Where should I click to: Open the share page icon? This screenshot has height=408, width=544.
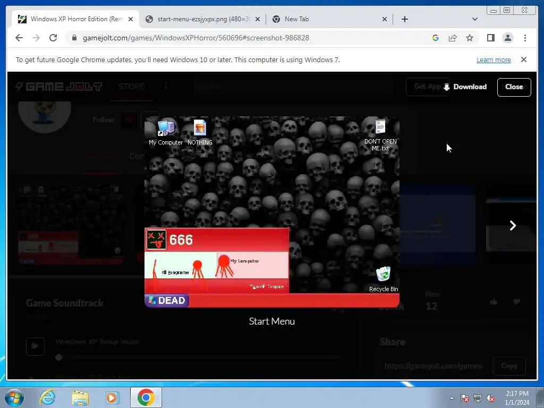[x=453, y=38]
